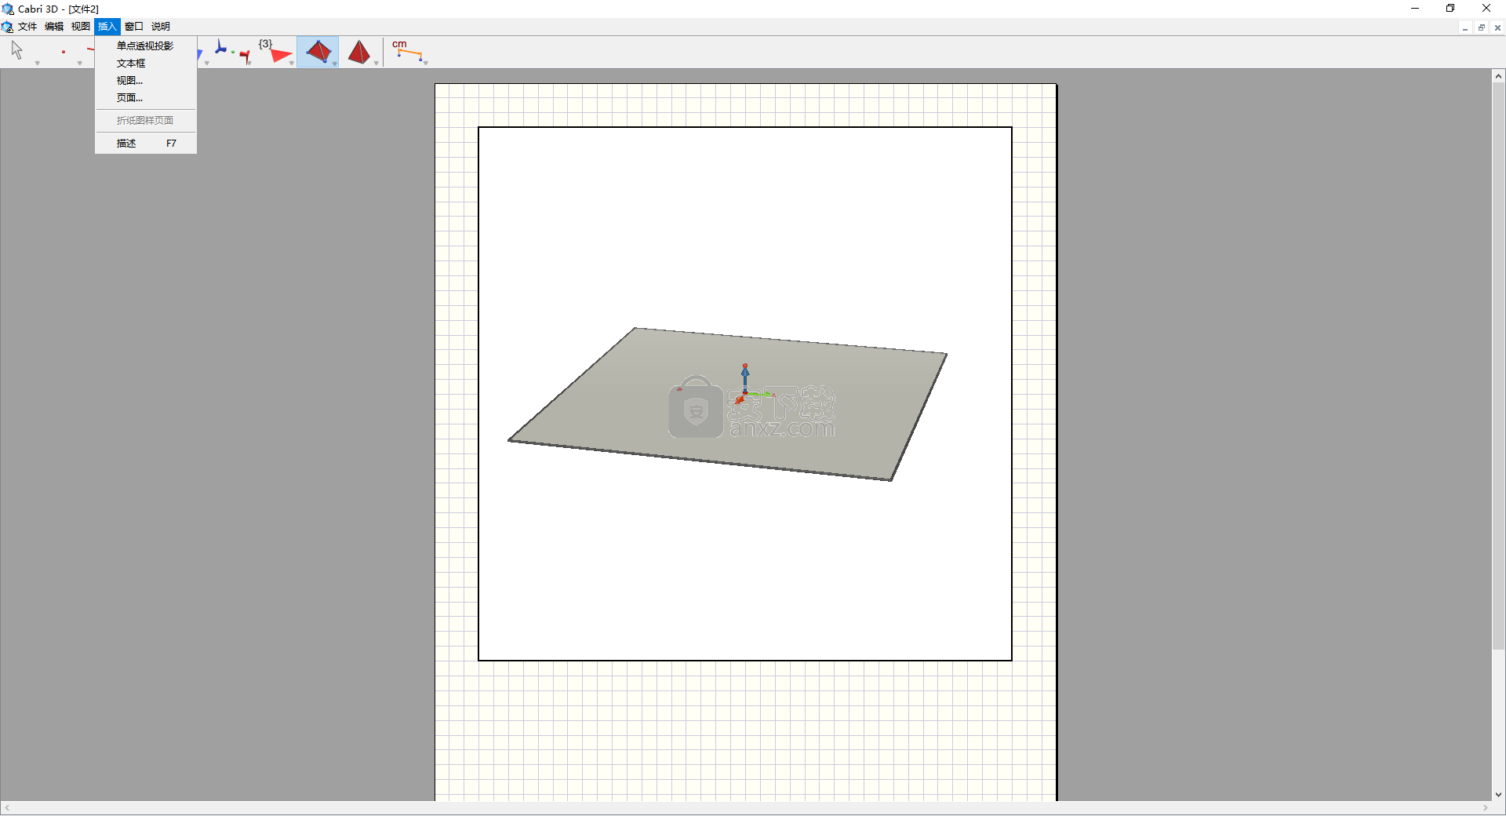The width and height of the screenshot is (1506, 816).
Task: Expand the tetrahedron tool dropdown arrow
Action: [334, 63]
